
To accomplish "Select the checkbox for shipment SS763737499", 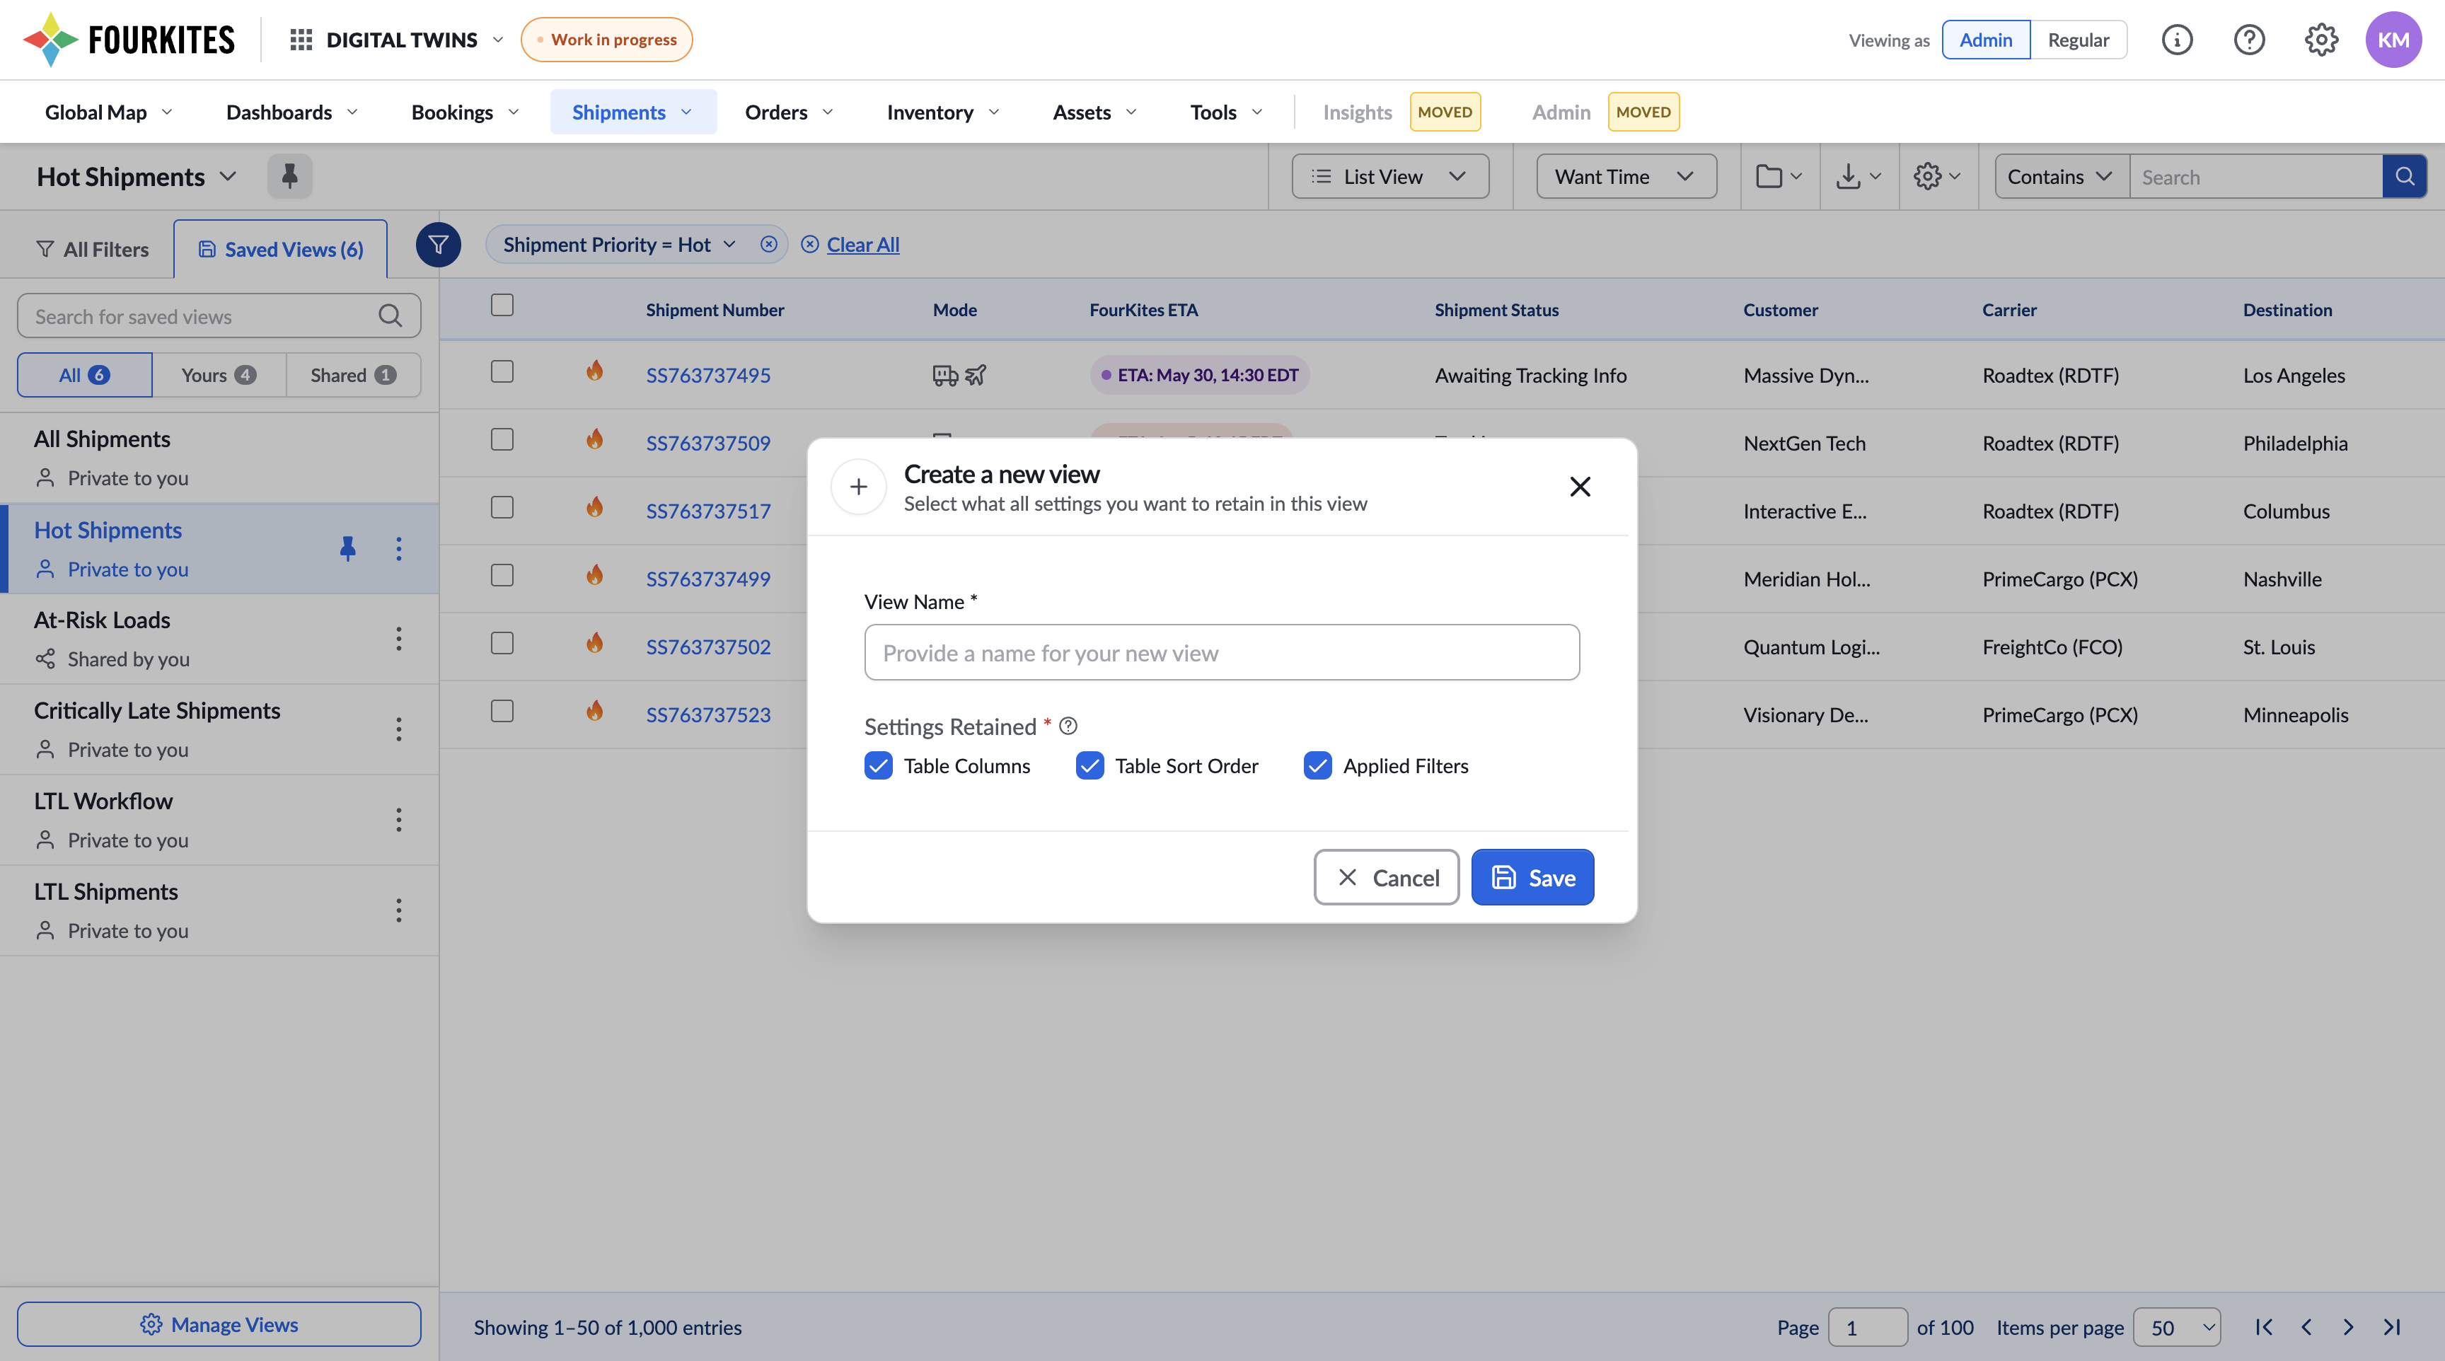I will point(502,575).
